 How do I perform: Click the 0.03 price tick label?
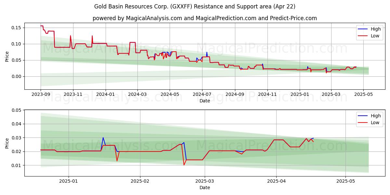point(16,138)
